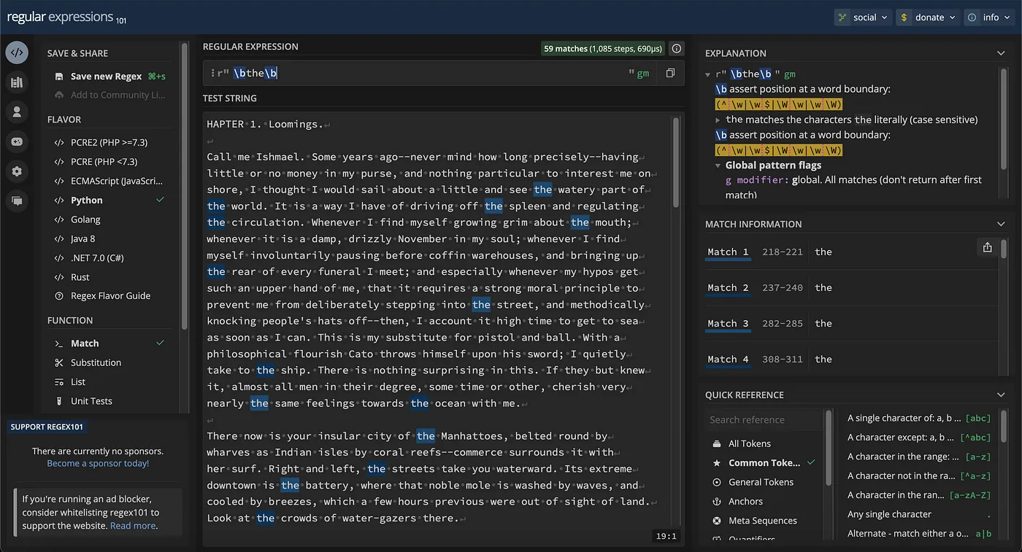This screenshot has height=552, width=1022.
Task: Follow the Become a sponsor today link
Action: tap(97, 462)
